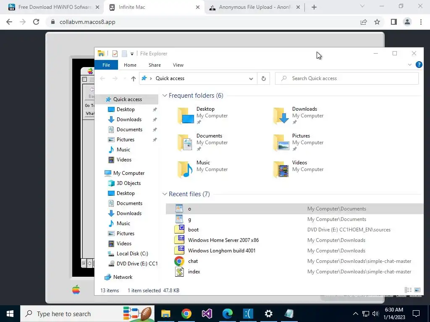Select Windows Longhorn build 4001 file

click(294, 251)
